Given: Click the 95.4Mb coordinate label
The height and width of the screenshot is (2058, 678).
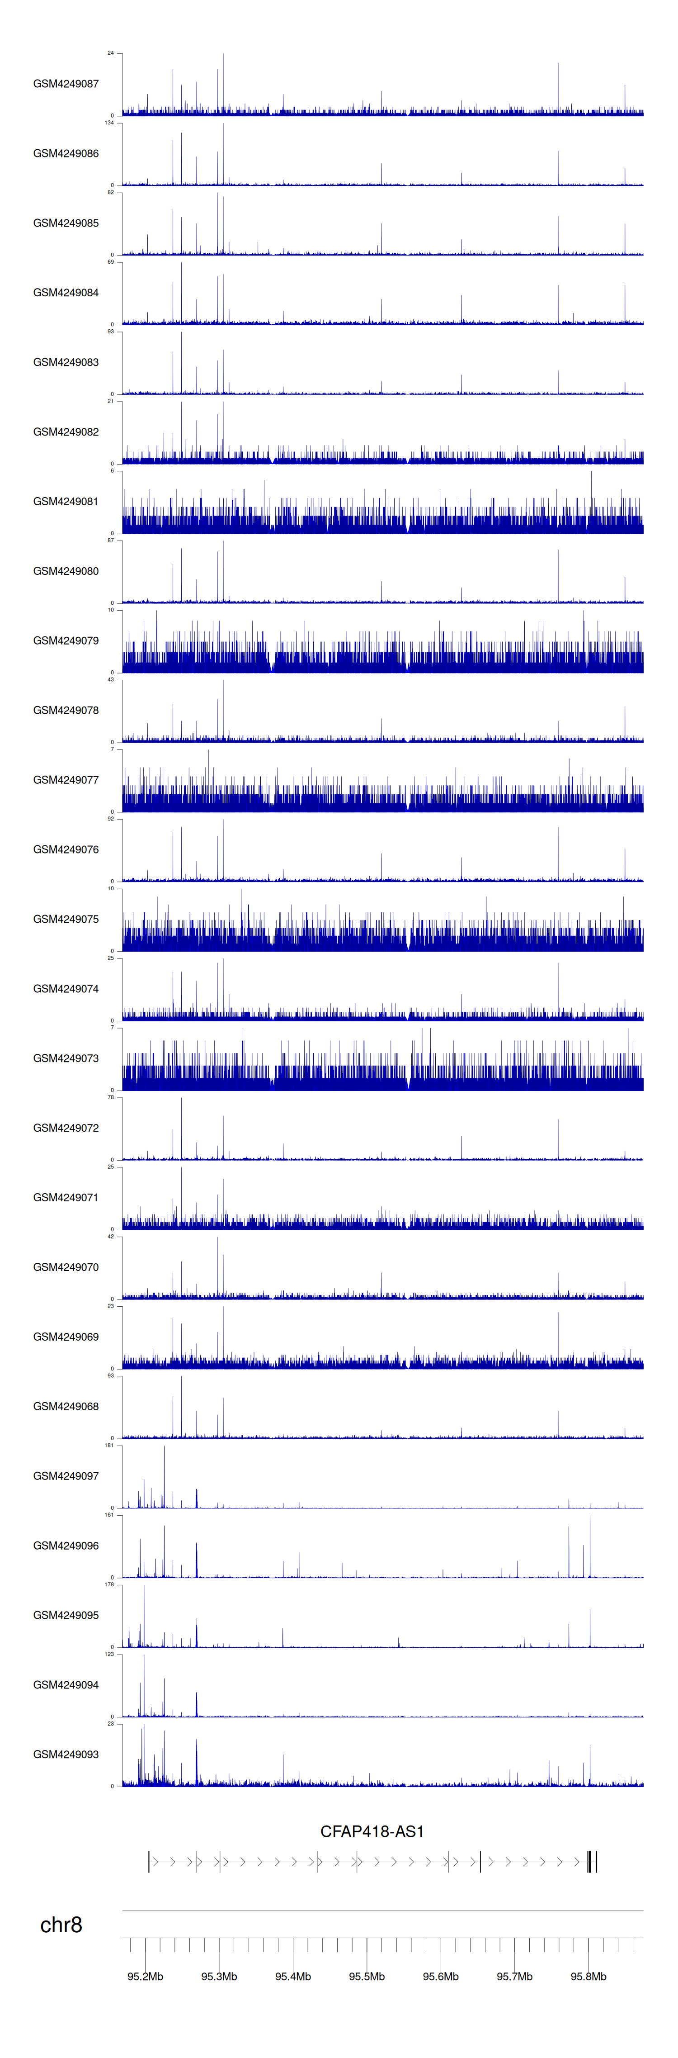Looking at the screenshot, I should (293, 1976).
